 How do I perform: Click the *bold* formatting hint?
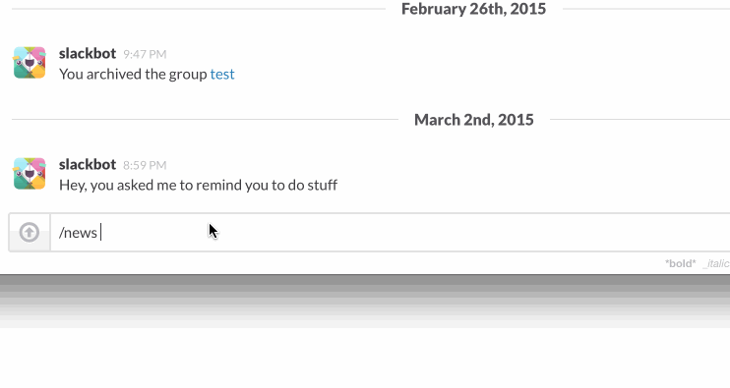coord(680,263)
